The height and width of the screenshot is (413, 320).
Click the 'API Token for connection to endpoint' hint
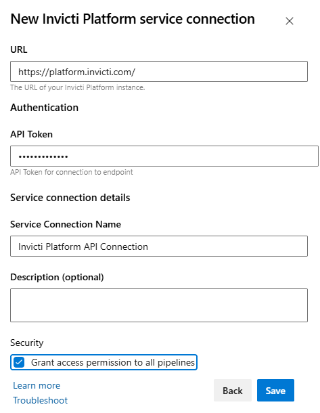pyautogui.click(x=72, y=172)
